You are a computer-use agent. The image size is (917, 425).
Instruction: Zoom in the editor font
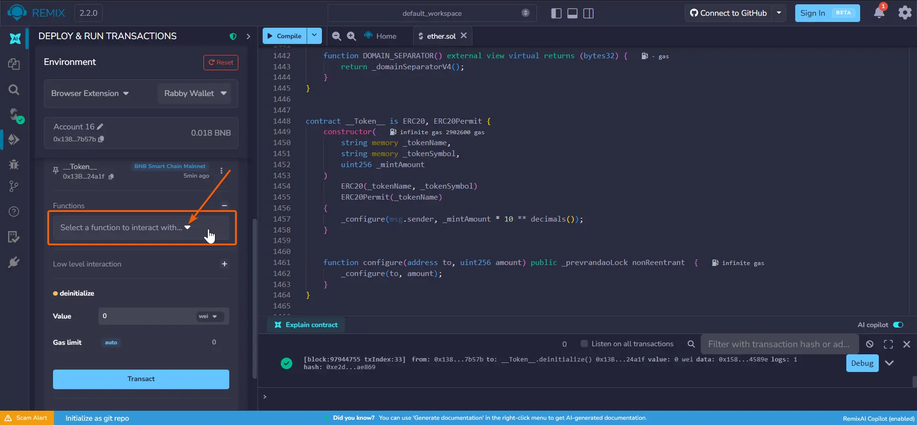352,36
